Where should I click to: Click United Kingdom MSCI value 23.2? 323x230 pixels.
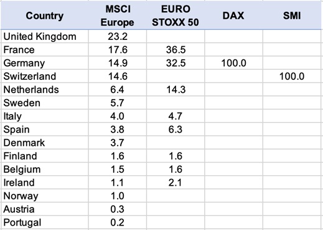pos(118,36)
